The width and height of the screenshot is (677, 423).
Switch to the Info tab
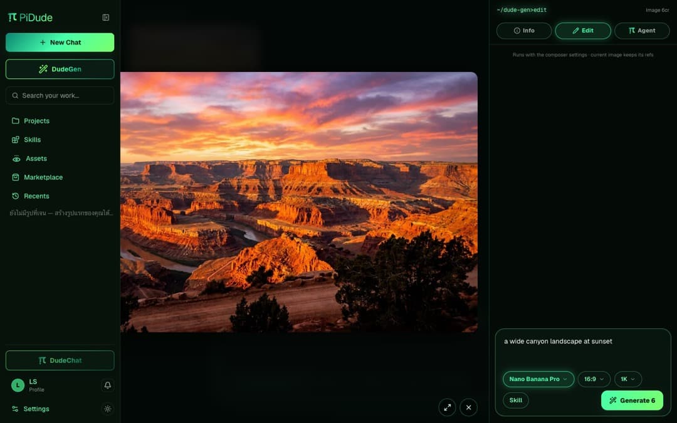point(523,31)
